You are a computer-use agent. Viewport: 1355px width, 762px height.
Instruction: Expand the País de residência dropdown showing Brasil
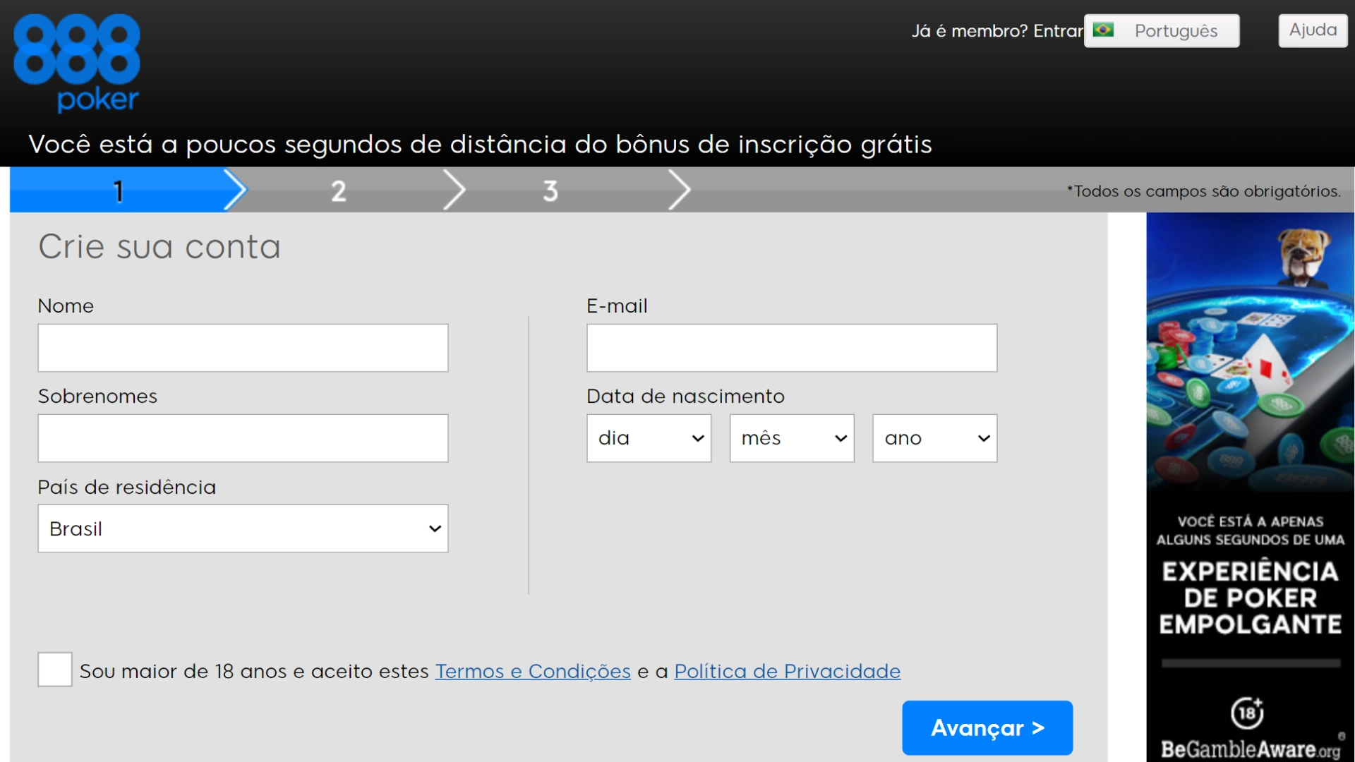point(243,528)
